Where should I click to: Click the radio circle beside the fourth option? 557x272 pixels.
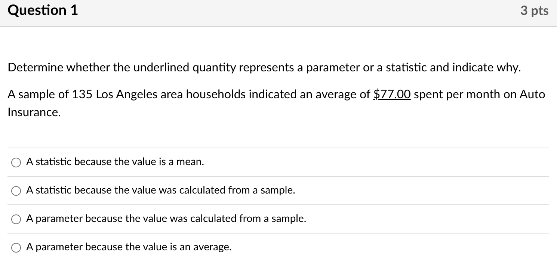pos(16,247)
